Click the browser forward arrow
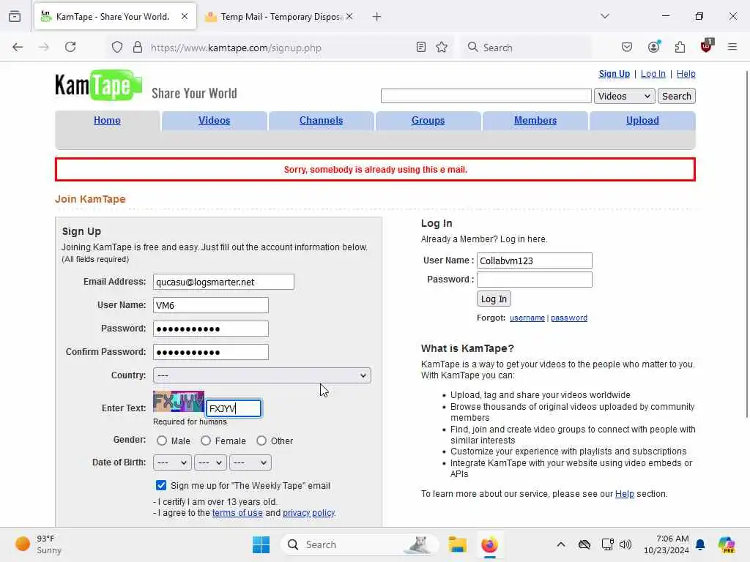The width and height of the screenshot is (750, 562). [43, 47]
